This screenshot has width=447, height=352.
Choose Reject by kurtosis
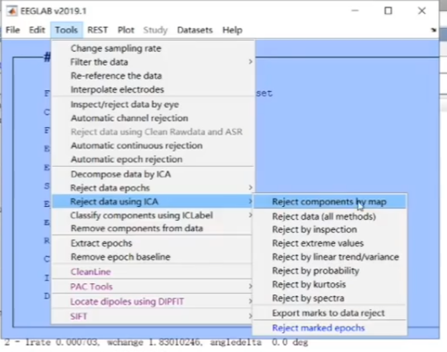tap(308, 284)
